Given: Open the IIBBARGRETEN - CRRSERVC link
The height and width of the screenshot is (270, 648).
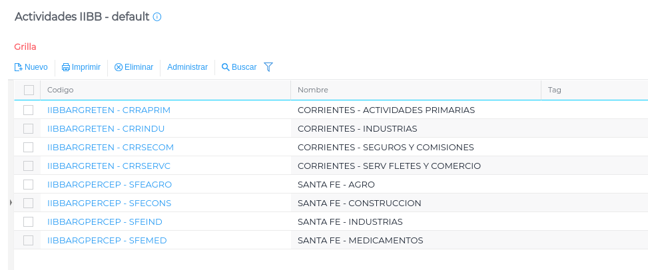Looking at the screenshot, I should [109, 166].
